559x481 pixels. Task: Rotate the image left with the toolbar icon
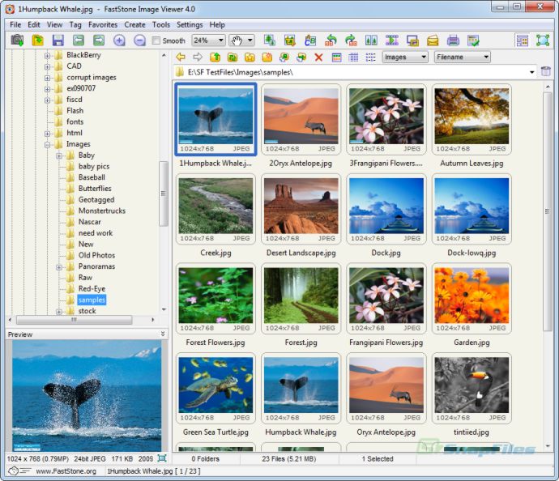coord(331,40)
